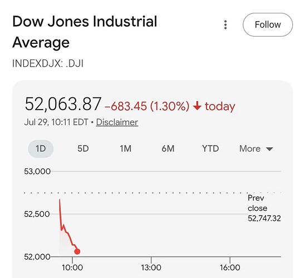This screenshot has width=305, height=278.
Task: Open the Disclaimer link
Action: point(117,122)
